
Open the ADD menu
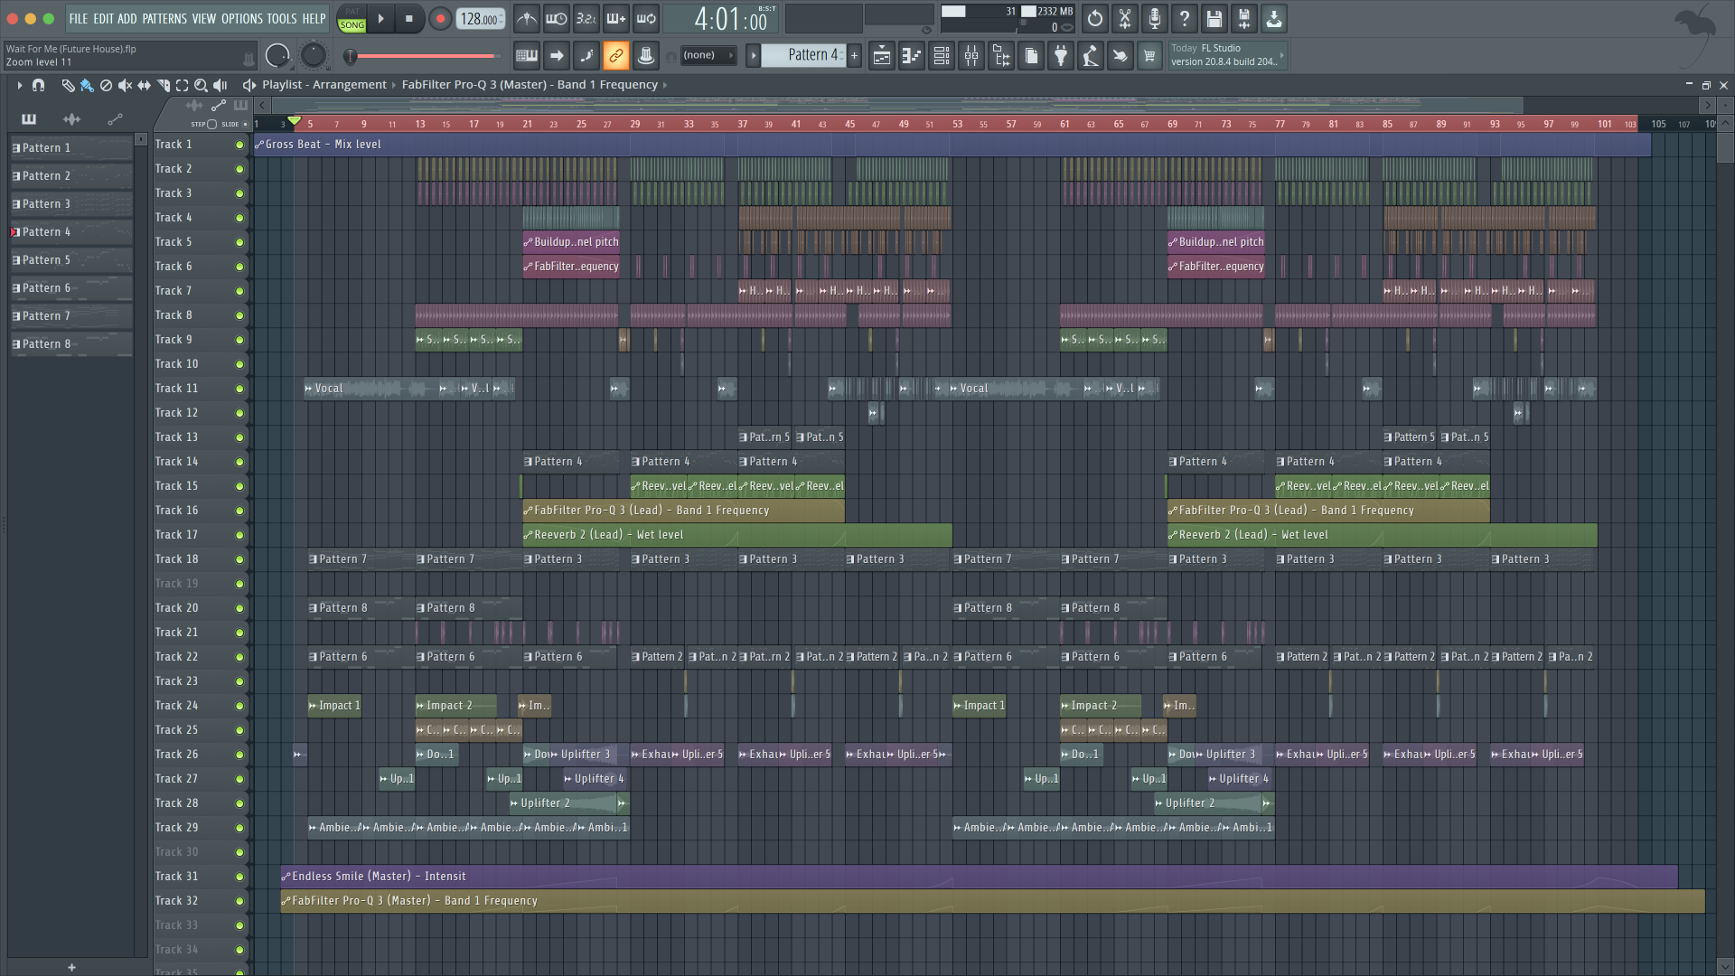click(127, 18)
